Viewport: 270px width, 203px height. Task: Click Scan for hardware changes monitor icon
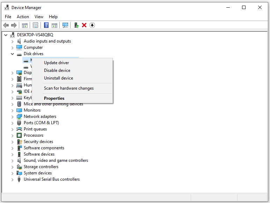point(65,25)
